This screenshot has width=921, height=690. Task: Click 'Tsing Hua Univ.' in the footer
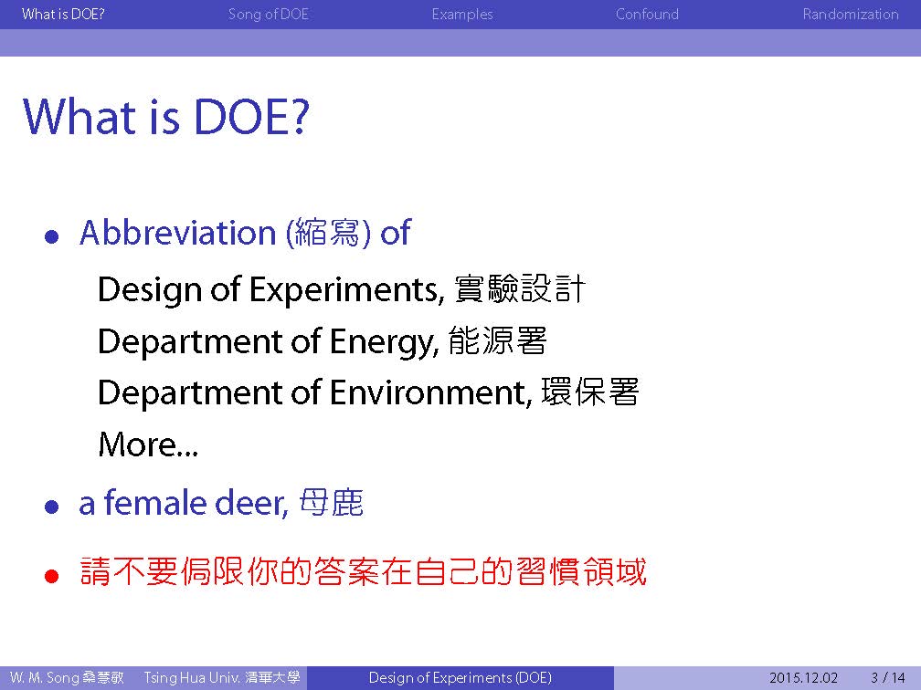coord(221,678)
